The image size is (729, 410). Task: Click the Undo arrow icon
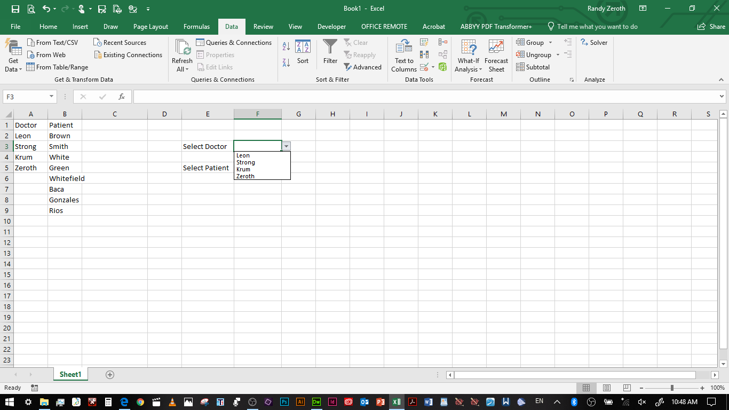coord(46,9)
